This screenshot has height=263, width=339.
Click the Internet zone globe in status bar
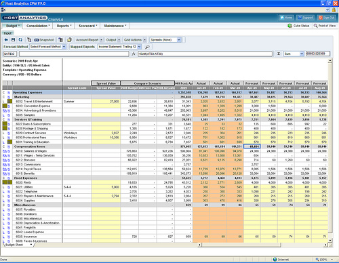275,260
